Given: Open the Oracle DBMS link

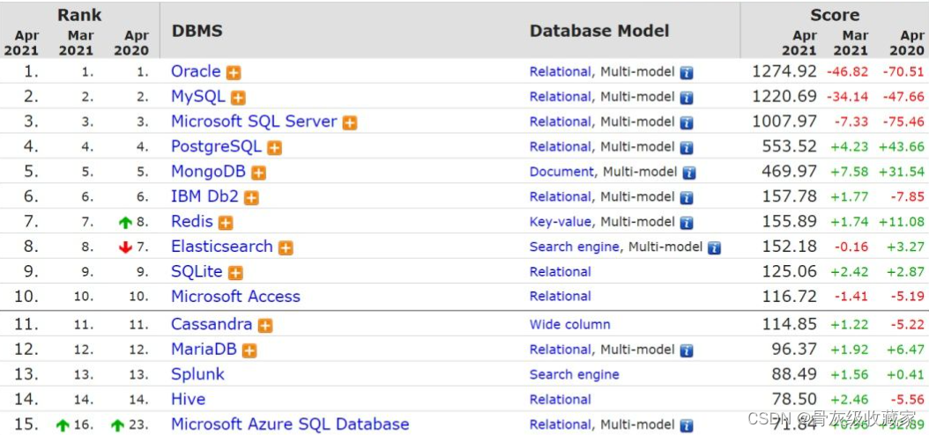Looking at the screenshot, I should tap(196, 71).
